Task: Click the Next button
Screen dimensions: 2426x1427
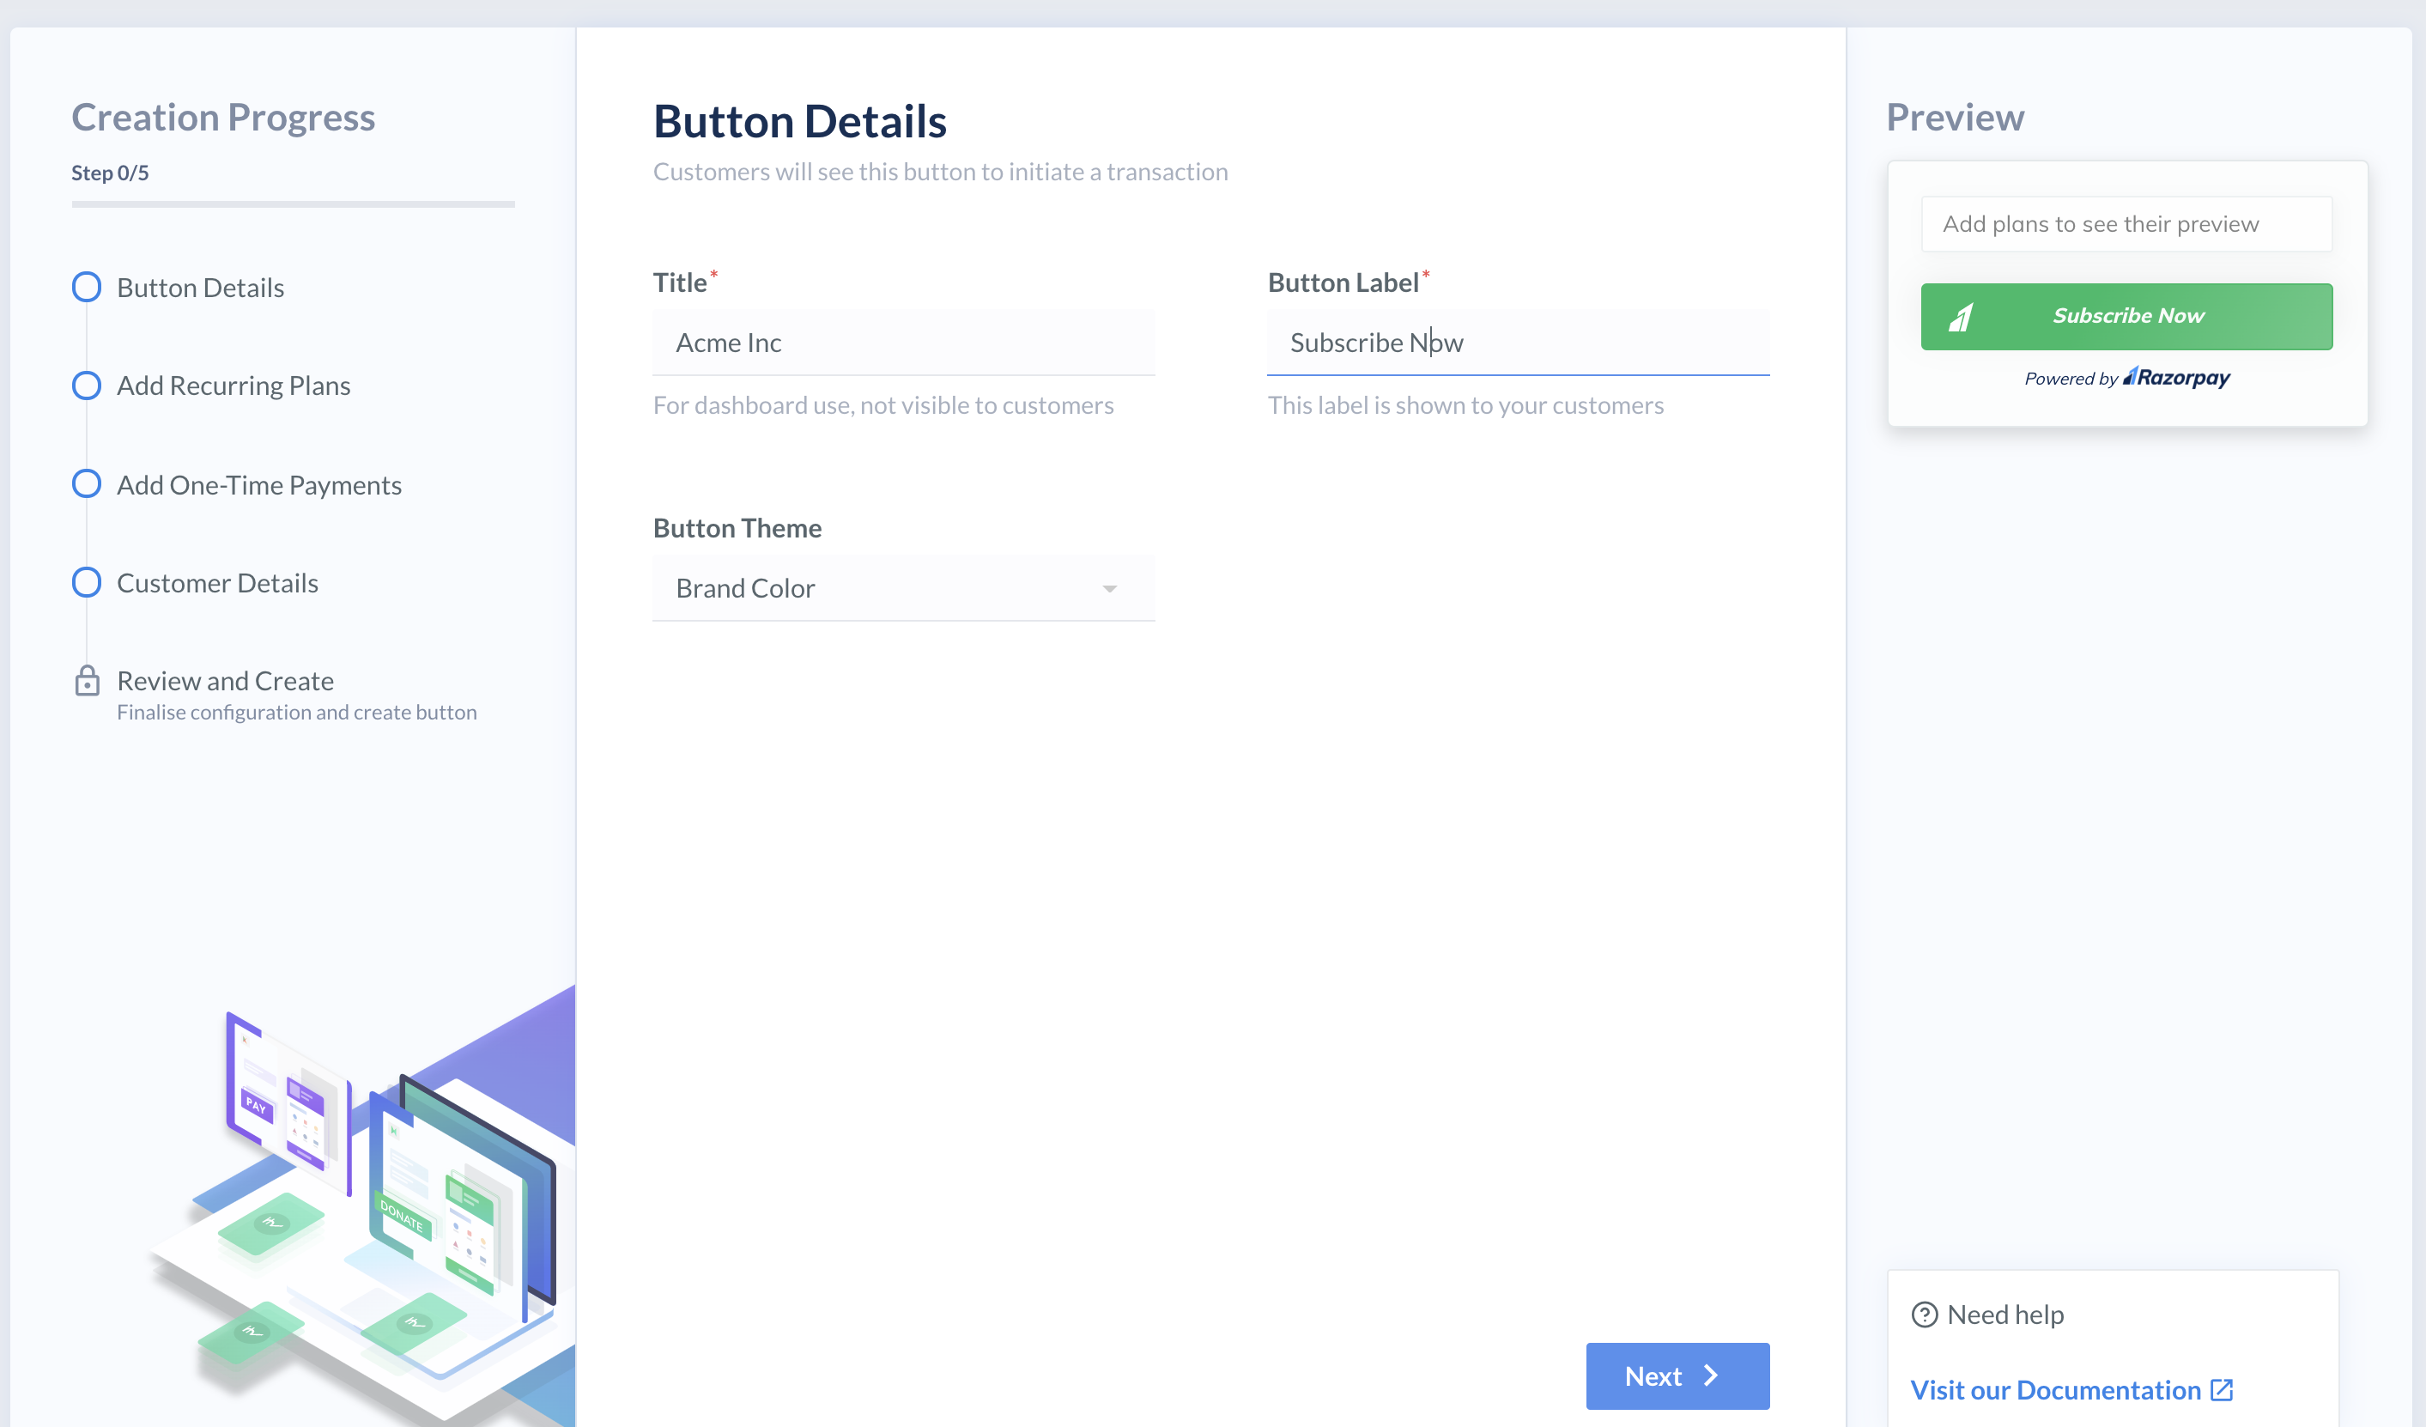Action: (x=1677, y=1376)
